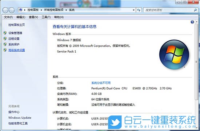Screen dimensions: 200x131
Task: Open the address bar history dropdown arrow
Action: (133, 10)
